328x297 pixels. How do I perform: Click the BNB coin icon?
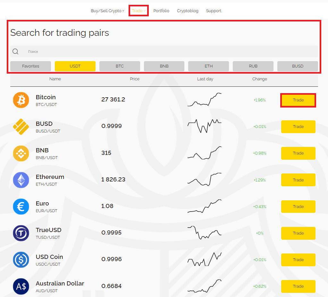21,153
